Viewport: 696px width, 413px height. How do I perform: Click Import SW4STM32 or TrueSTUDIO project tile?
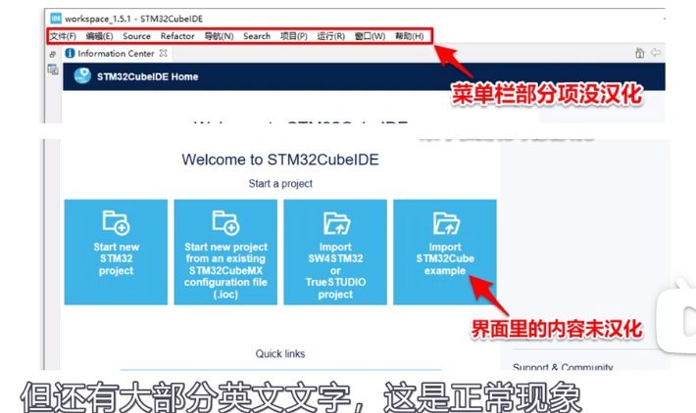(335, 252)
